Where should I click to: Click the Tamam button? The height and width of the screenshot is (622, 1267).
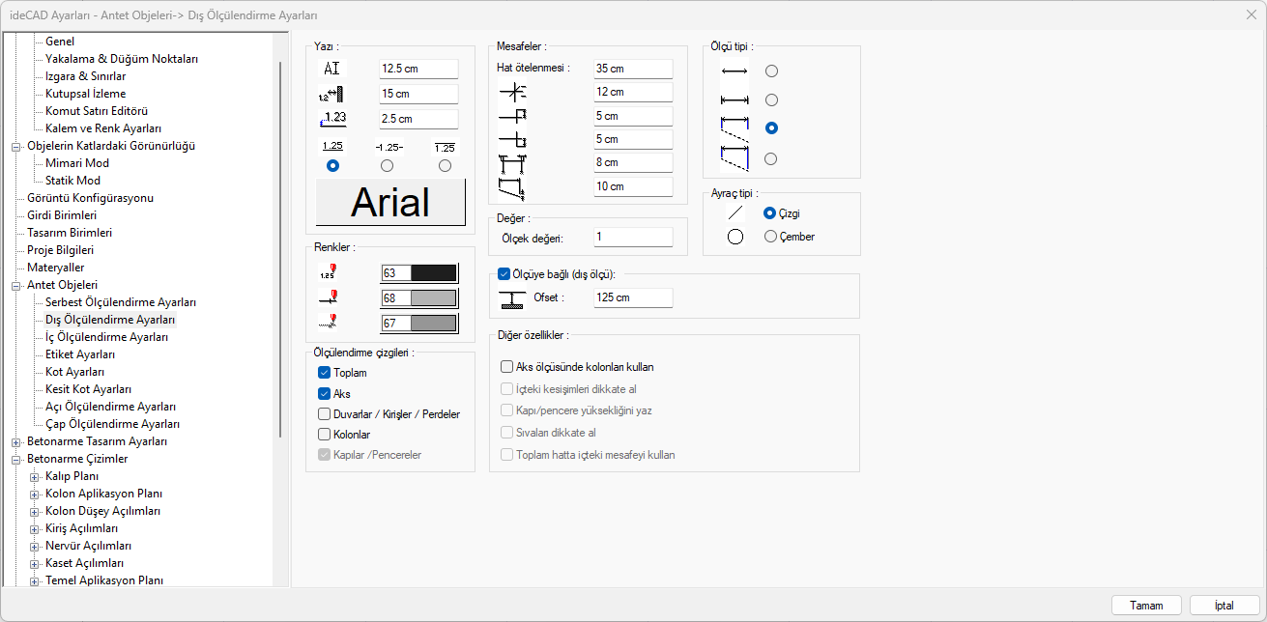coord(1146,606)
